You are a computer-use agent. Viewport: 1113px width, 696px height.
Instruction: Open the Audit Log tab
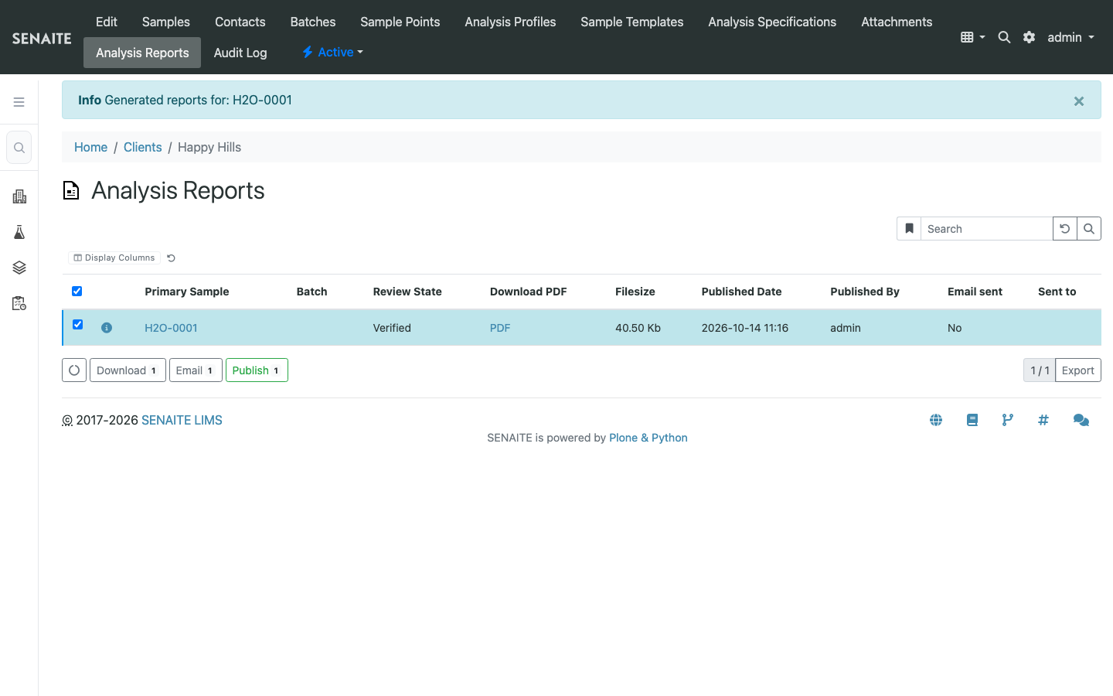(240, 53)
